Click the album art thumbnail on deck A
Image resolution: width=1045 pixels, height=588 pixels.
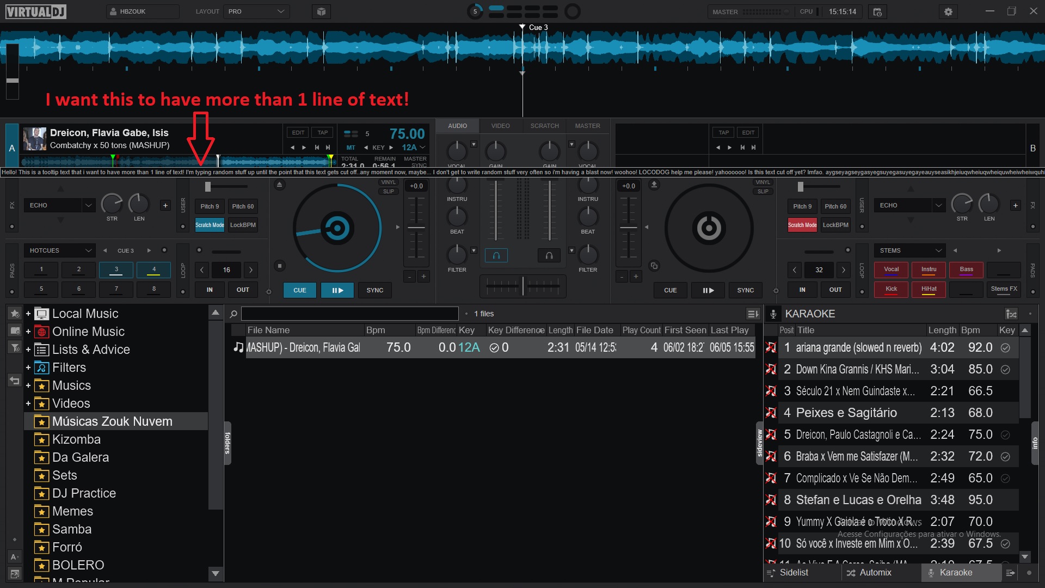click(x=34, y=139)
